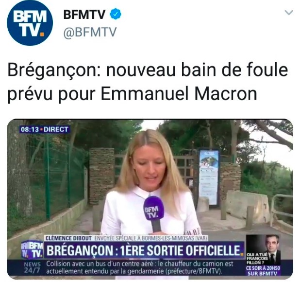This screenshot has height=282, width=300.
Task: Click the fort information signboard in video
Action: point(209,177)
